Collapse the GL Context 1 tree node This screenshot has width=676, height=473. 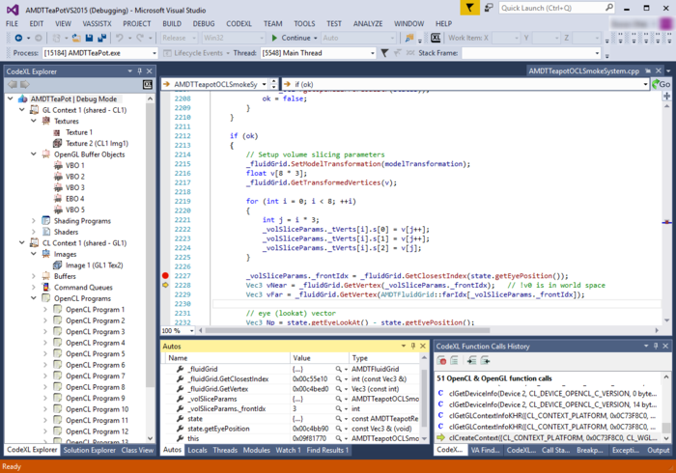(x=22, y=110)
